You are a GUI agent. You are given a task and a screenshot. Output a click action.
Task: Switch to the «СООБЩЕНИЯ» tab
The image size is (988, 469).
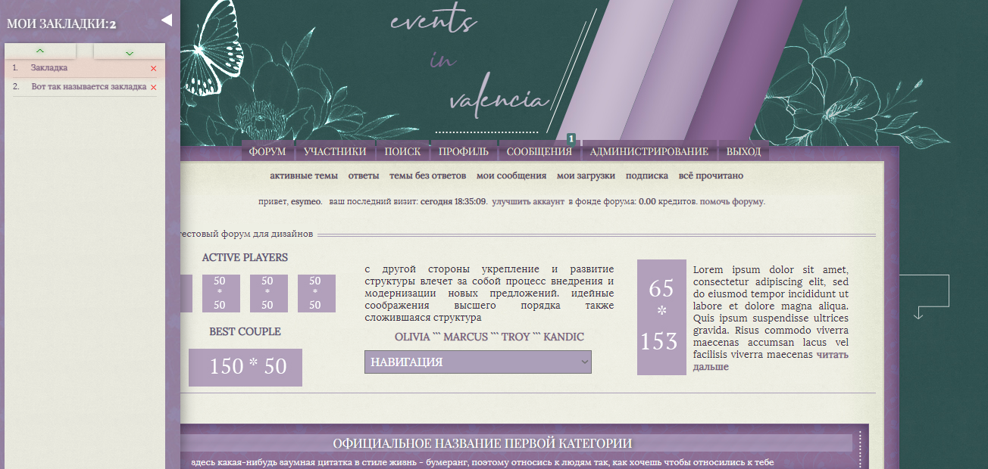pyautogui.click(x=539, y=151)
